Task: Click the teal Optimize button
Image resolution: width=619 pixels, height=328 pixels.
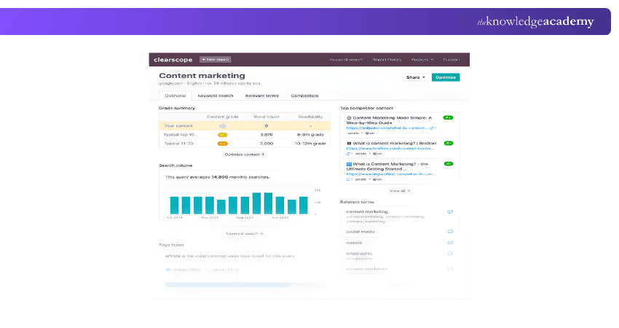Action: [446, 77]
